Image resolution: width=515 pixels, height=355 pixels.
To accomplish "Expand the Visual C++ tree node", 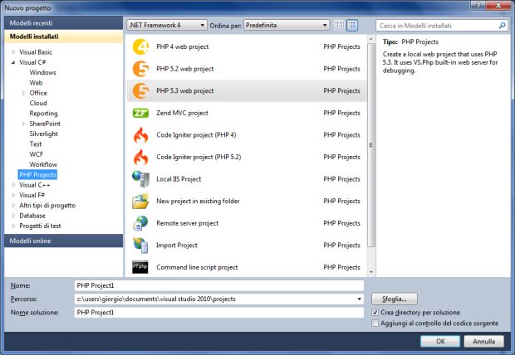I will [x=13, y=185].
